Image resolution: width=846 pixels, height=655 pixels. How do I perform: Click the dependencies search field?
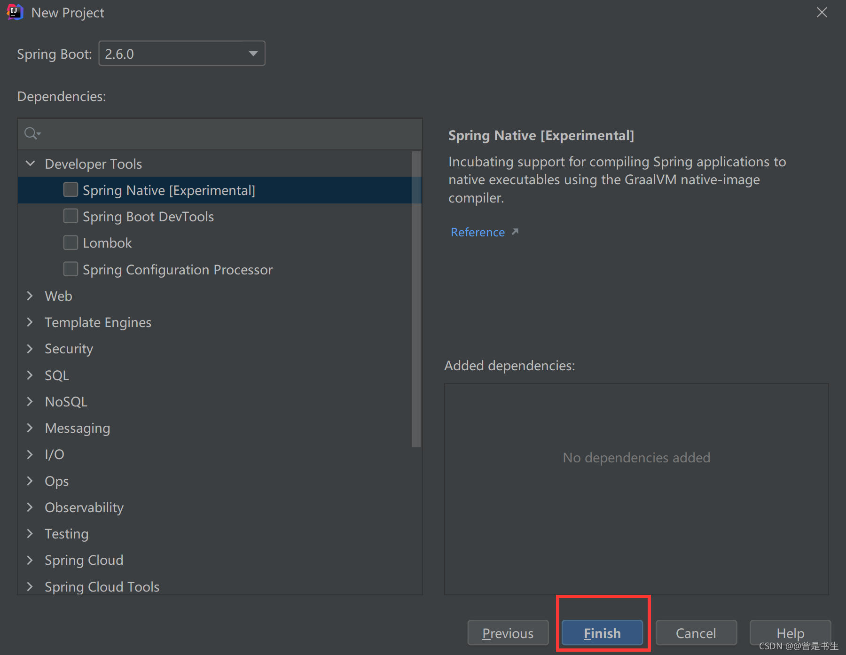(220, 134)
